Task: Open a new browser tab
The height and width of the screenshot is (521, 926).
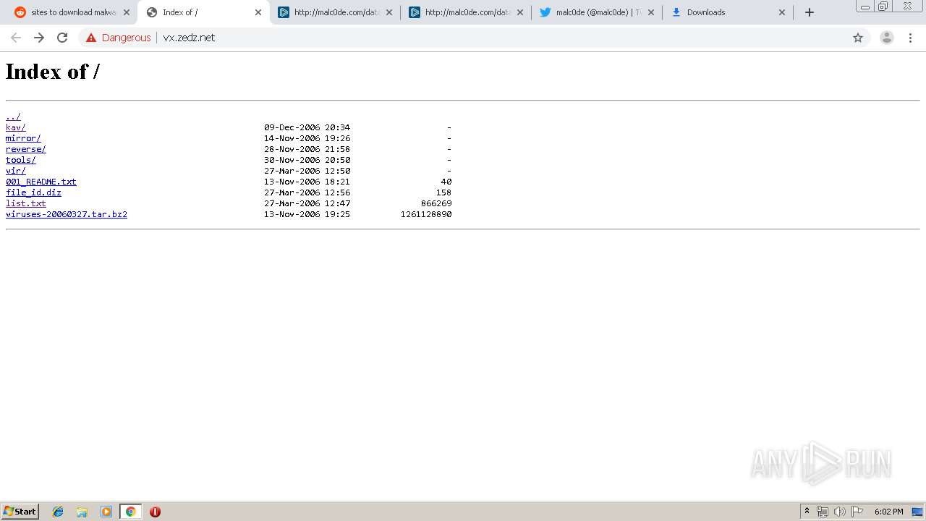Action: [810, 12]
